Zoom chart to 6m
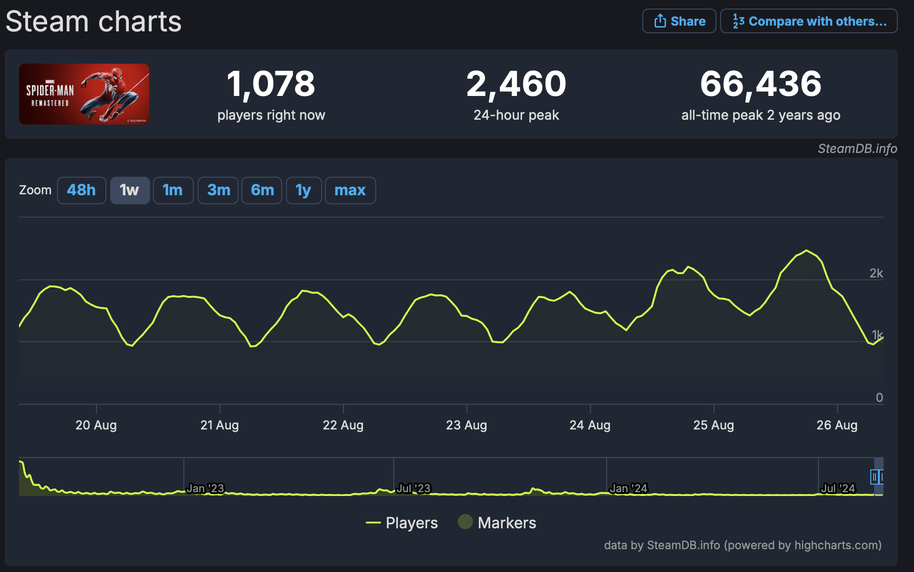Viewport: 914px width, 572px height. pyautogui.click(x=262, y=190)
